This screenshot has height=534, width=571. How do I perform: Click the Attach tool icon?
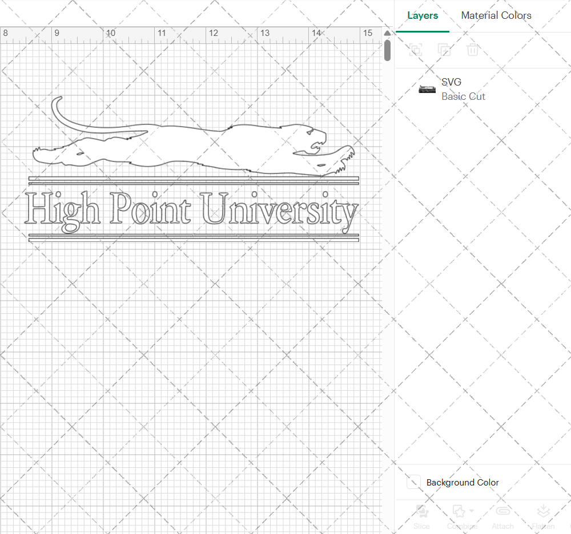503,511
